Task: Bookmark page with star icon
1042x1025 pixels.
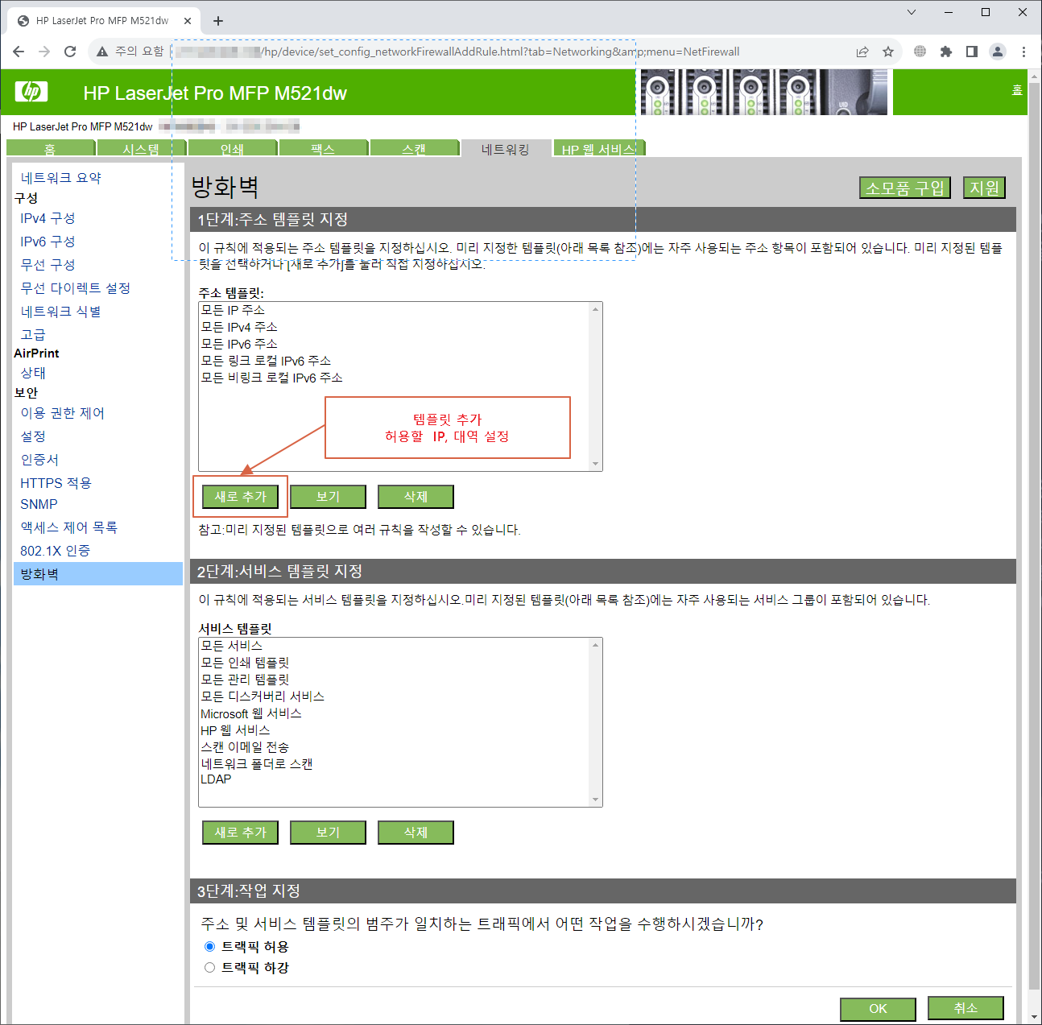Action: (888, 52)
